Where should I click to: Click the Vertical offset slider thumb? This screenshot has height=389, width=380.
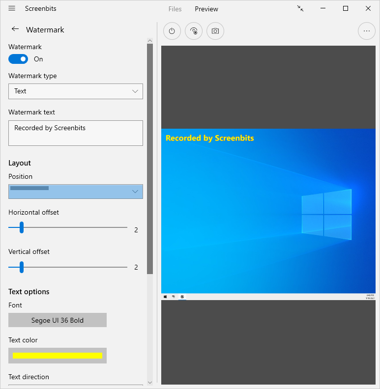(x=22, y=267)
